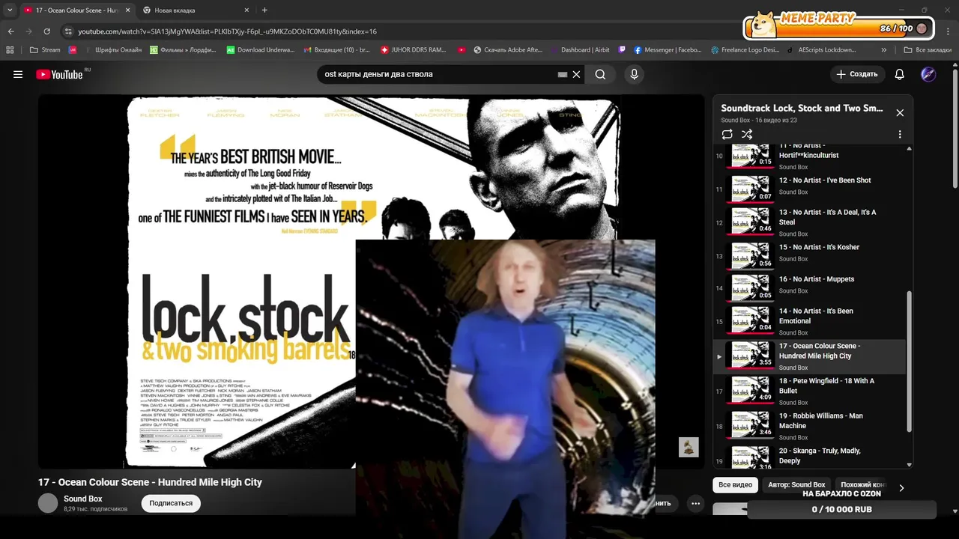Open the Messenger | Facebo... bookmark
The image size is (959, 539).
click(668, 50)
